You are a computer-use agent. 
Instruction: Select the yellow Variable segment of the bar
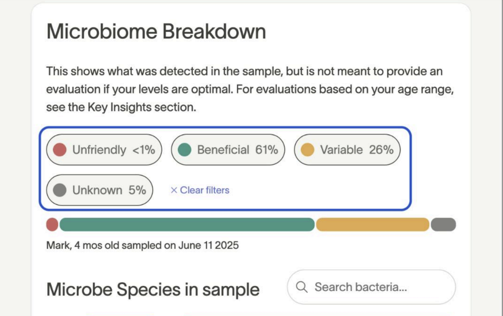tap(372, 225)
